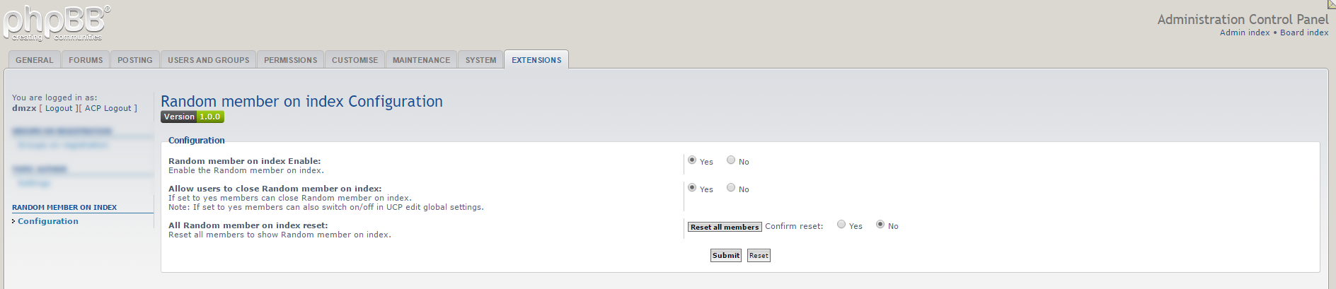Screen dimensions: 1336x289
Task: Click the ACP Logout link
Action: tap(108, 108)
